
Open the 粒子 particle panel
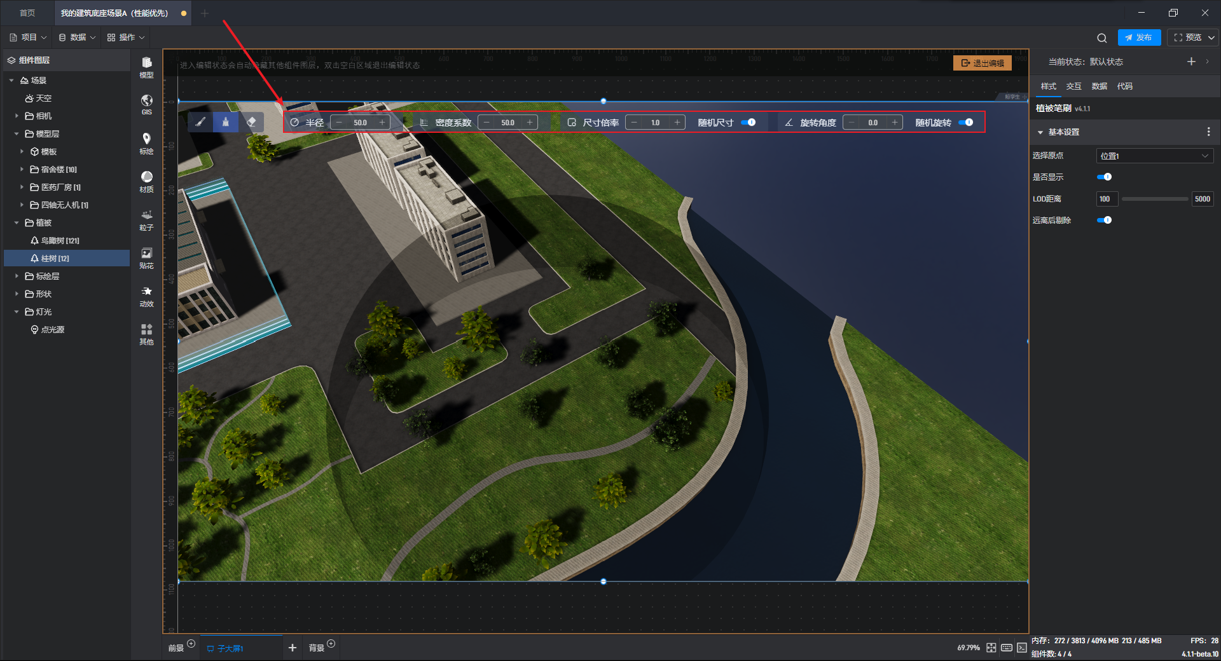(x=146, y=219)
